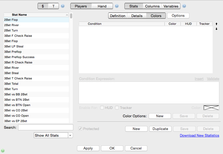Screen dimensions: 223x154
Task: Select the 3Bet R Check Raise stat
Action: pyautogui.click(x=37, y=62)
